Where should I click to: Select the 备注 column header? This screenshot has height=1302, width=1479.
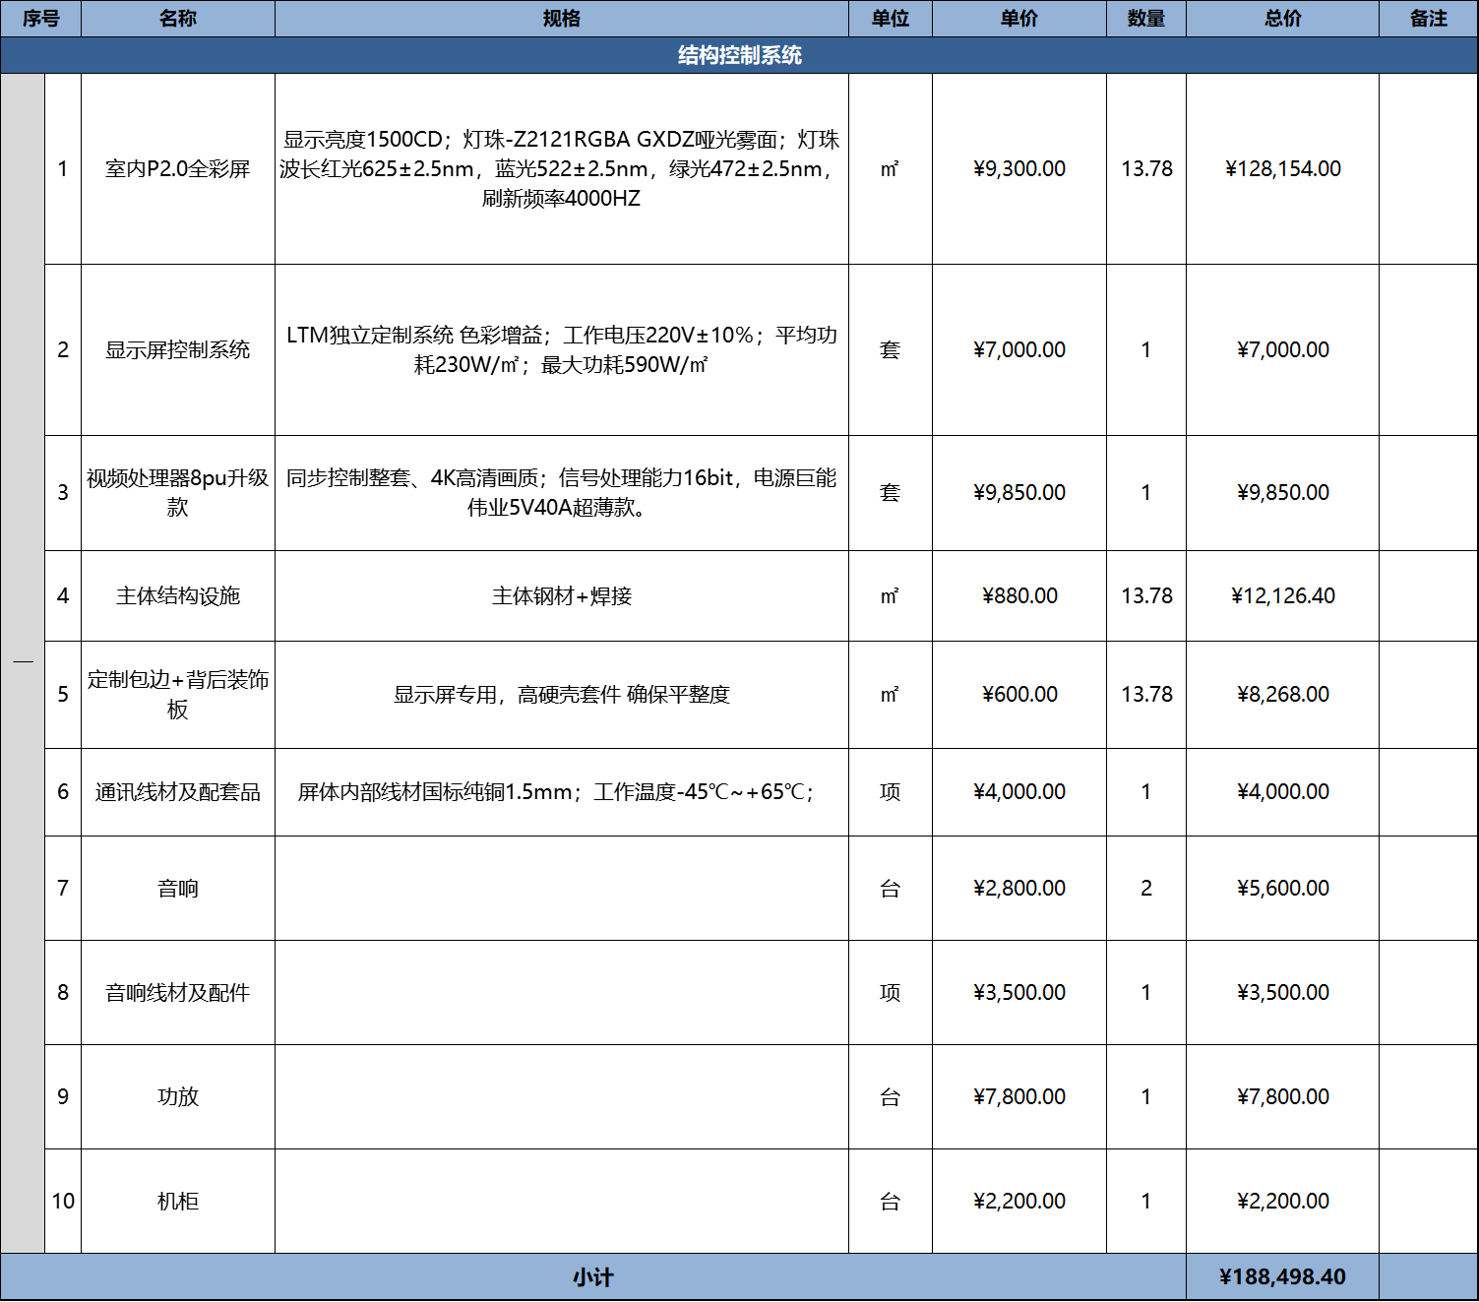(1429, 19)
